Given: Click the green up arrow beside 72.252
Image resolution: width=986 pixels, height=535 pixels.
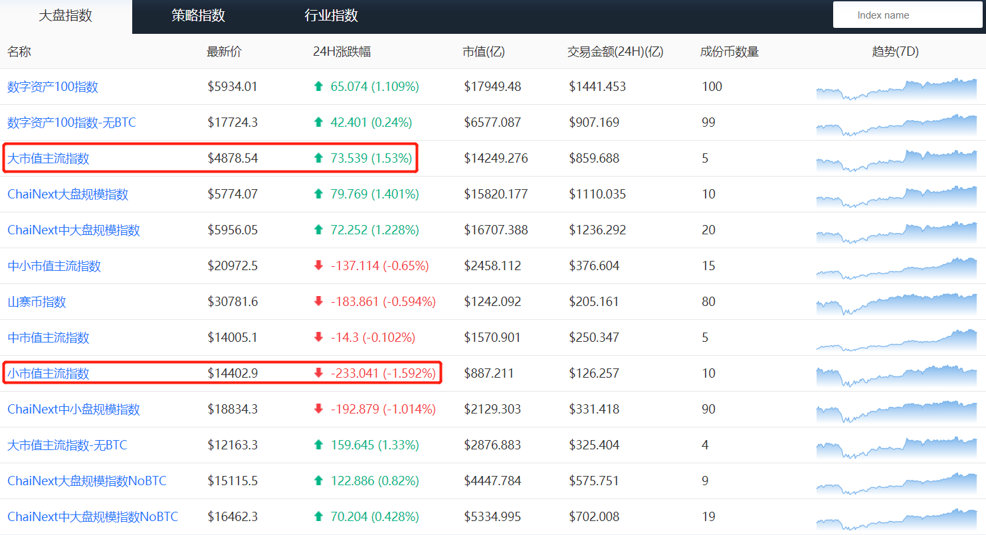Looking at the screenshot, I should click(x=318, y=230).
